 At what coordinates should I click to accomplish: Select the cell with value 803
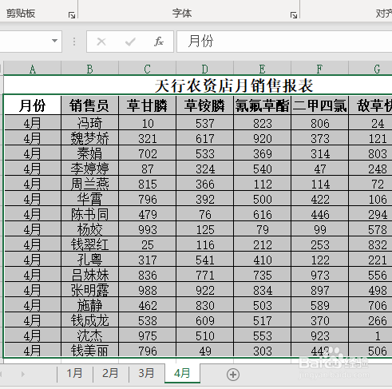370,153
